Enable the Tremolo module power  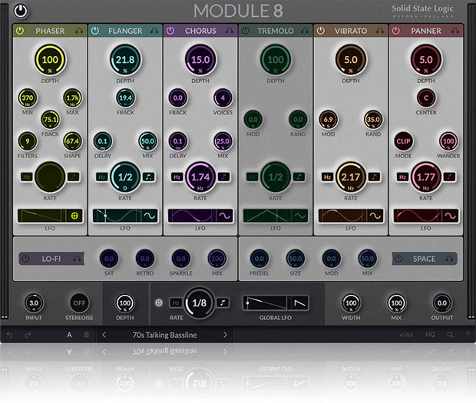click(245, 31)
